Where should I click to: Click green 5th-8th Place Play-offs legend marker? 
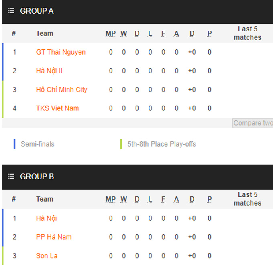[121, 144]
